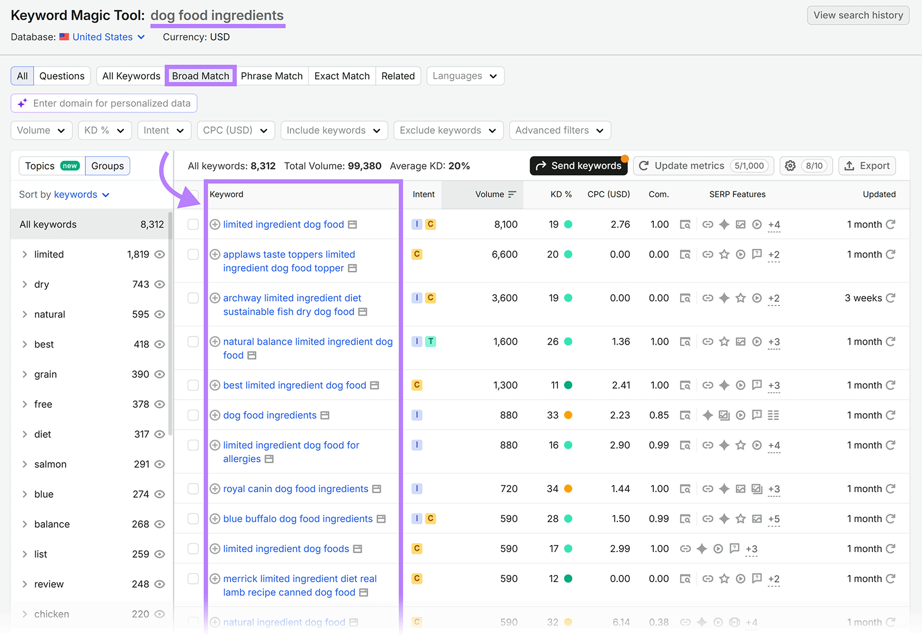Open table settings gear icon
This screenshot has width=922, height=635.
tap(791, 166)
